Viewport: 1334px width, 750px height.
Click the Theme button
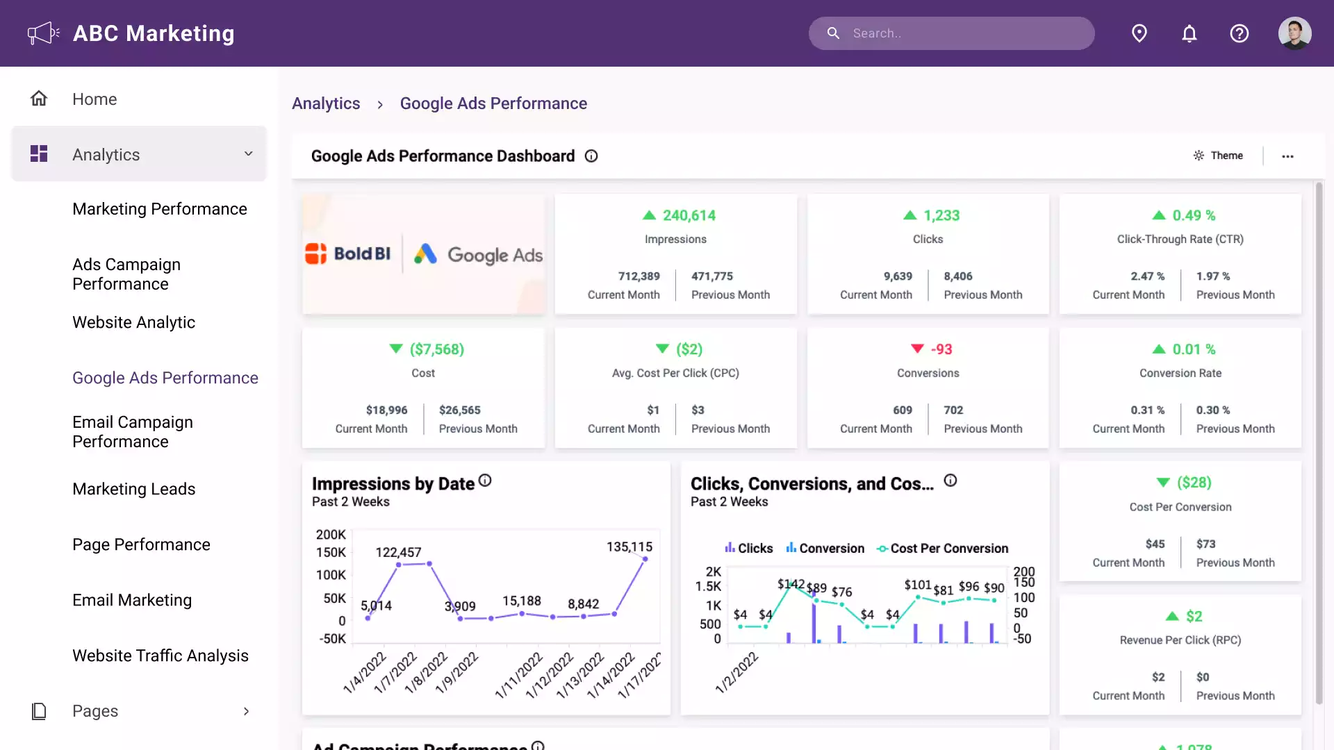(x=1219, y=156)
